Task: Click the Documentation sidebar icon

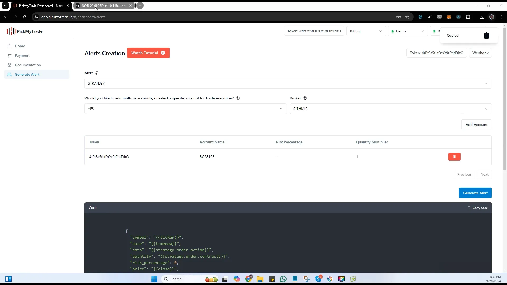Action: [10, 65]
